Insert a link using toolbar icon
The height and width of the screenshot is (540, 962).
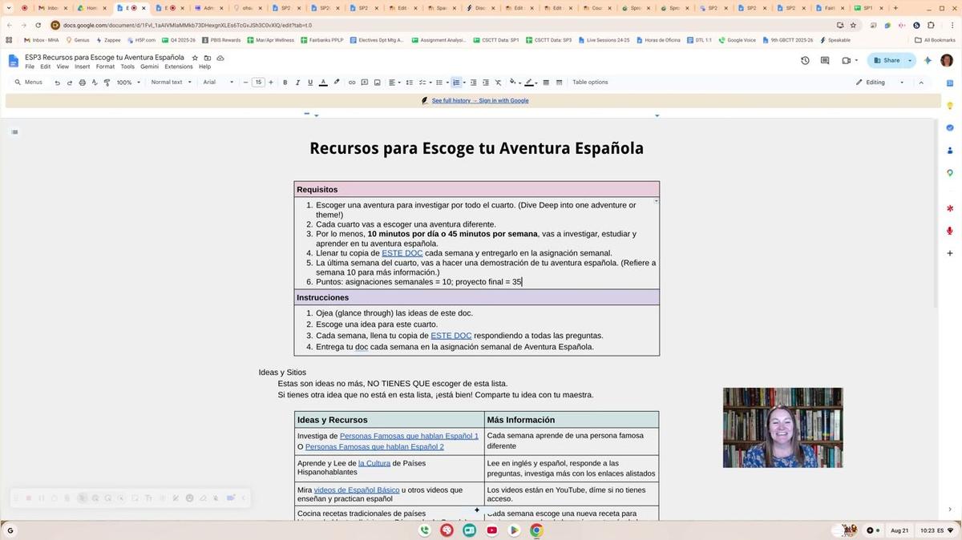(x=352, y=83)
